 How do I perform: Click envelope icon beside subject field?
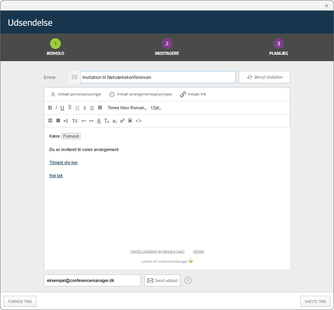[74, 77]
